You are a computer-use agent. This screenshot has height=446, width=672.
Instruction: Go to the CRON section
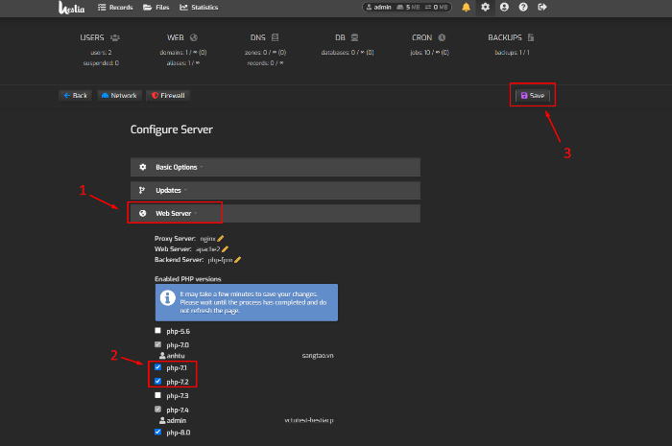click(429, 37)
